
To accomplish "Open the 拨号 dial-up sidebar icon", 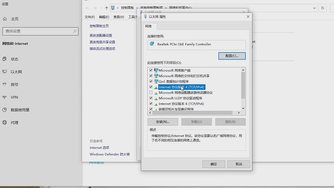I will pyautogui.click(x=5, y=84).
